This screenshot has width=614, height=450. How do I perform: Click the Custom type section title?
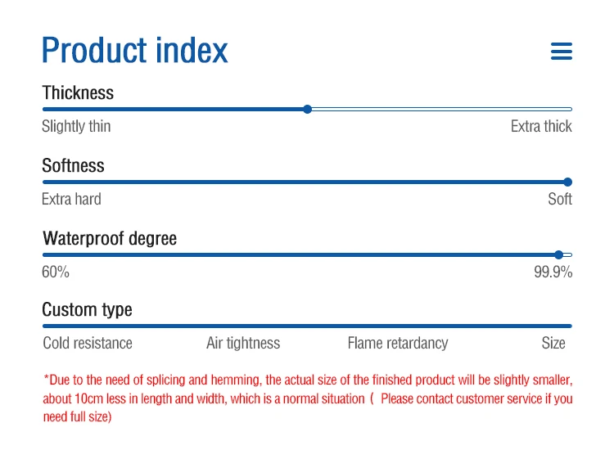click(88, 309)
